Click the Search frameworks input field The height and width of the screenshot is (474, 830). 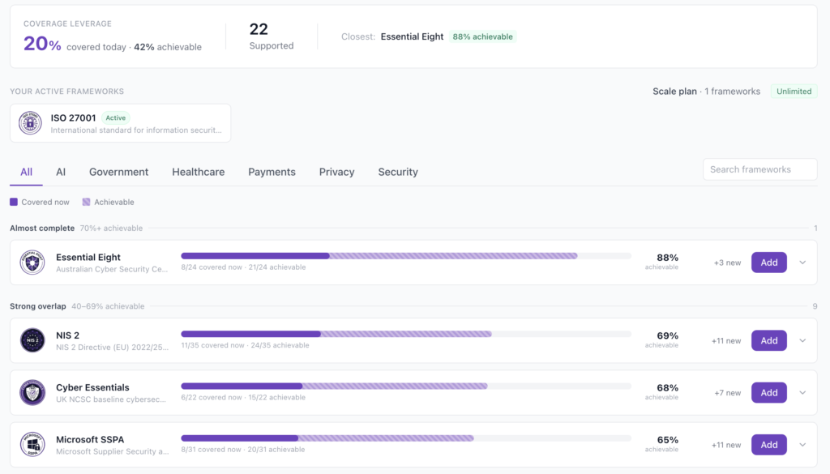759,169
